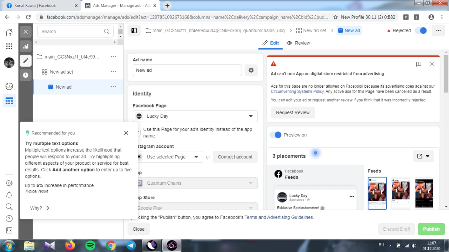Open the preview share dropdown button

pos(423,156)
